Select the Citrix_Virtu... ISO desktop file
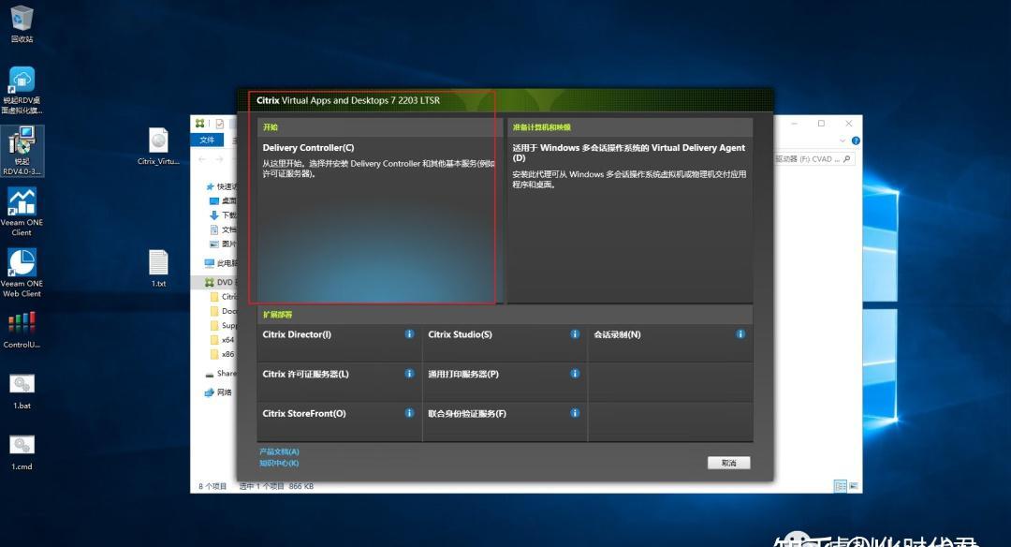 pyautogui.click(x=158, y=146)
